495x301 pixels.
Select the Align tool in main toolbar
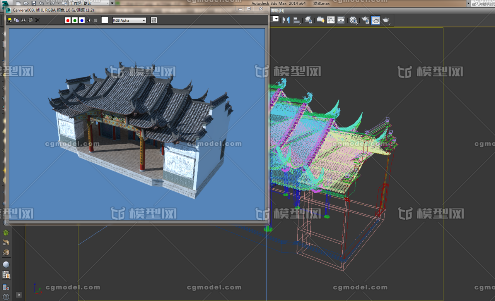click(297, 20)
